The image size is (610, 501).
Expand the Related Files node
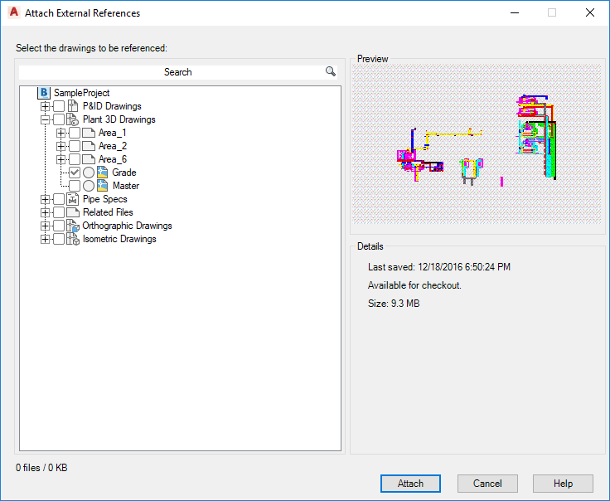[45, 212]
